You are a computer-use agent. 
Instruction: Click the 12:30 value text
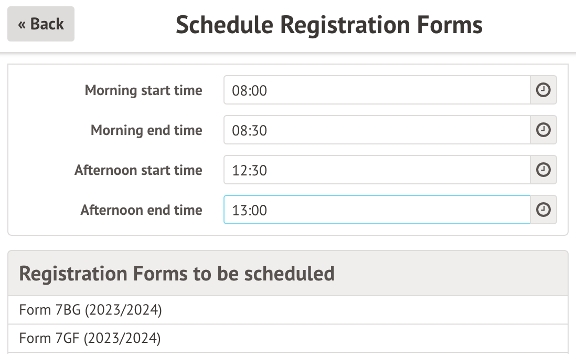click(250, 170)
